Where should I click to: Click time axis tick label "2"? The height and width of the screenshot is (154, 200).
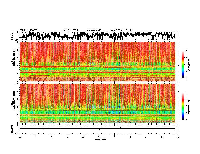click(x=52, y=137)
